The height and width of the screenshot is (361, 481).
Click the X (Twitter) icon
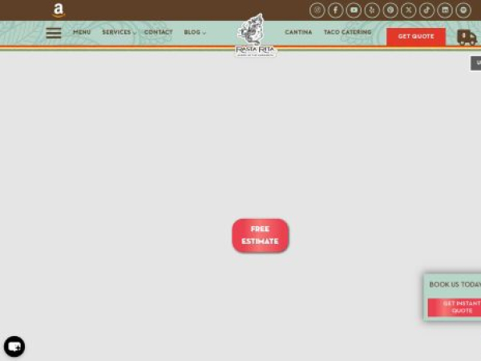click(409, 10)
